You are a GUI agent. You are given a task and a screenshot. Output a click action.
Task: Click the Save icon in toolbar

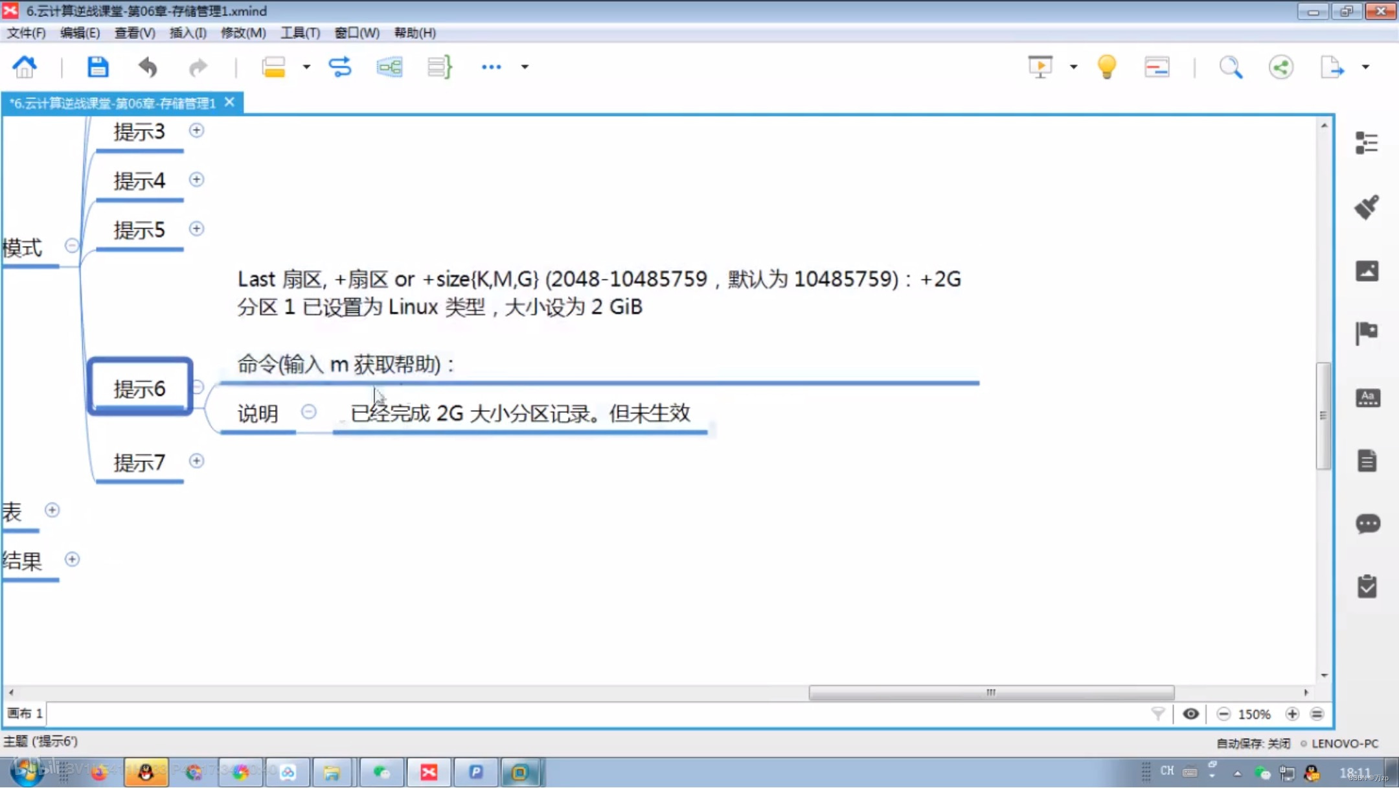pyautogui.click(x=97, y=66)
